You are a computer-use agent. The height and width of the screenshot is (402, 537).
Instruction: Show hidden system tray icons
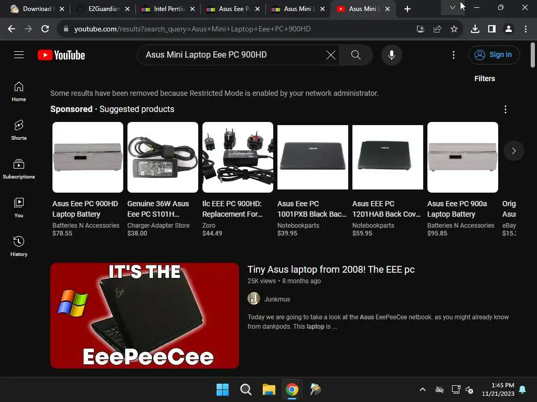click(x=423, y=389)
